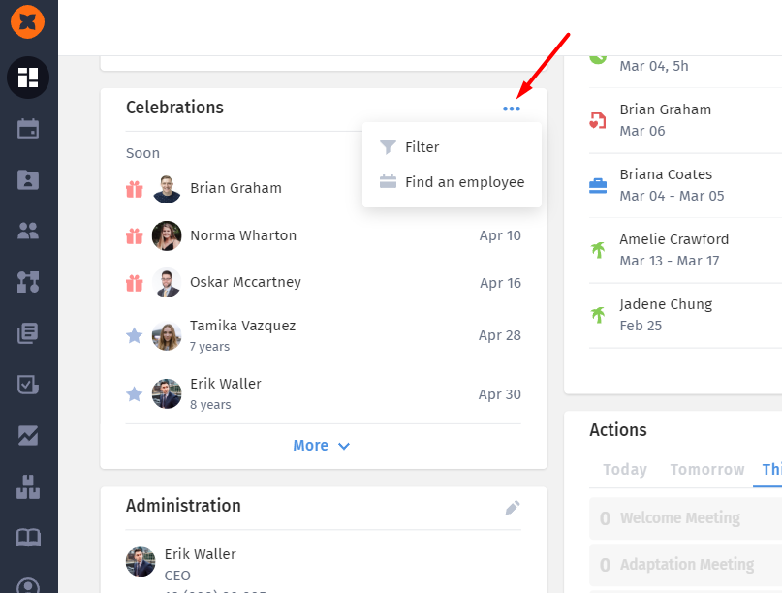Image resolution: width=782 pixels, height=593 pixels.
Task: Open the dashboard grid icon in sidebar
Action: tap(28, 78)
